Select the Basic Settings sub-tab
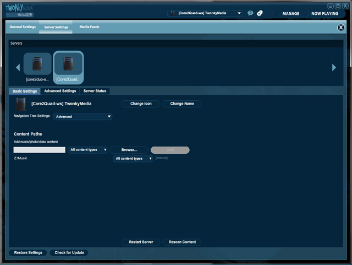Image resolution: width=352 pixels, height=265 pixels. 25,91
